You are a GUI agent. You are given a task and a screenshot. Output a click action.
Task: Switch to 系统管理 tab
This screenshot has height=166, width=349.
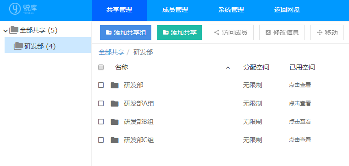[231, 10]
